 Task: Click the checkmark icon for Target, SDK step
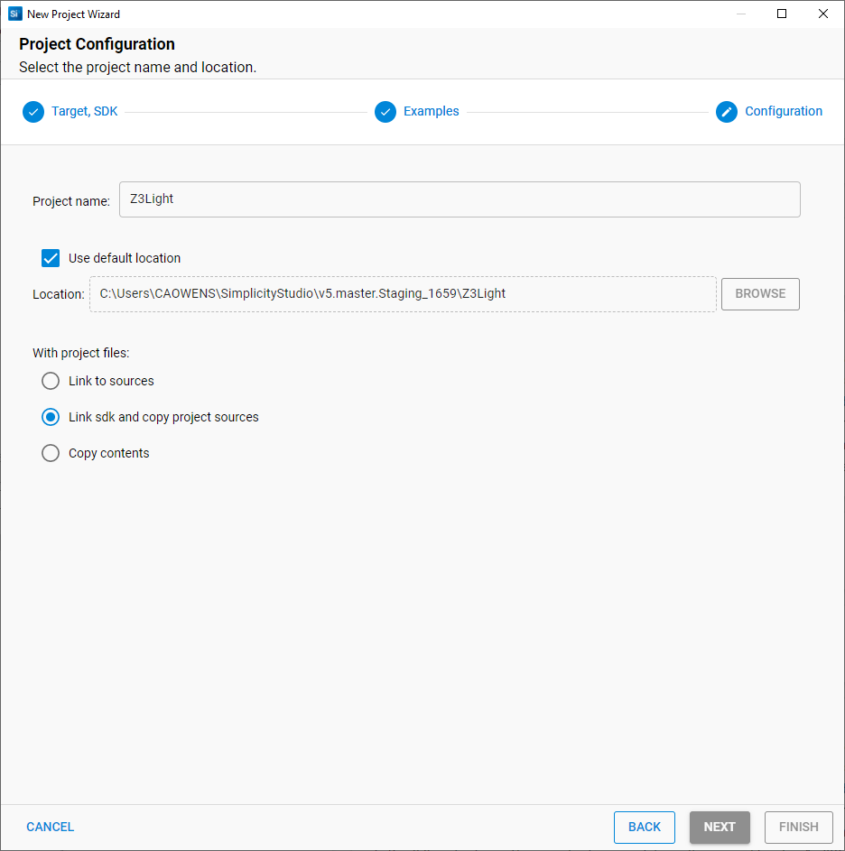point(33,112)
